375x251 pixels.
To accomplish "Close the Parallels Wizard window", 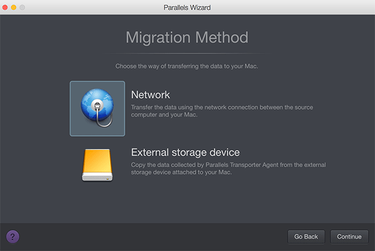I will (x=5, y=8).
